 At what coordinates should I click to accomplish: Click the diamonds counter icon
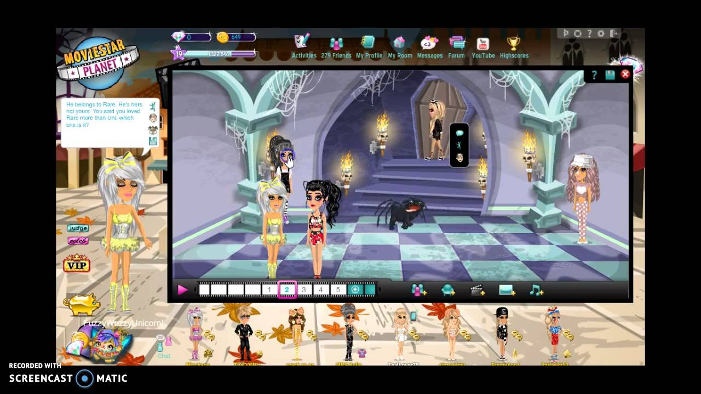click(x=178, y=37)
